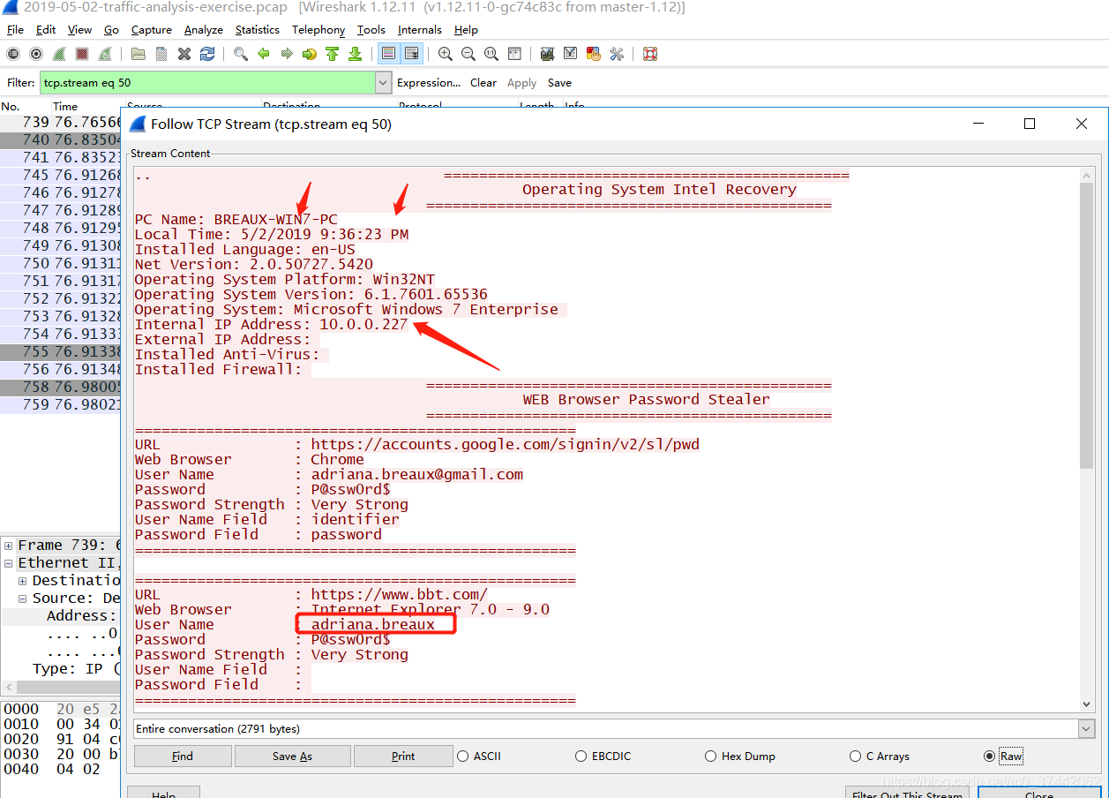The image size is (1109, 798).
Task: Click the tcp.stream filter input field
Action: [x=208, y=83]
